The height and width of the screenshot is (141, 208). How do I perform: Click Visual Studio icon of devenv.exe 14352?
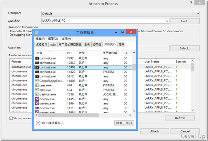37,99
